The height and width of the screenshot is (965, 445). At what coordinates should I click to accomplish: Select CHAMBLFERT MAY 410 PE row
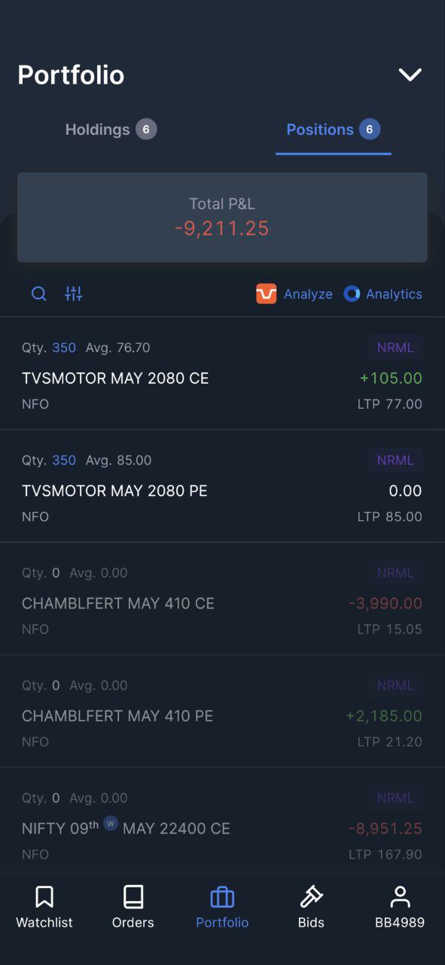222,711
